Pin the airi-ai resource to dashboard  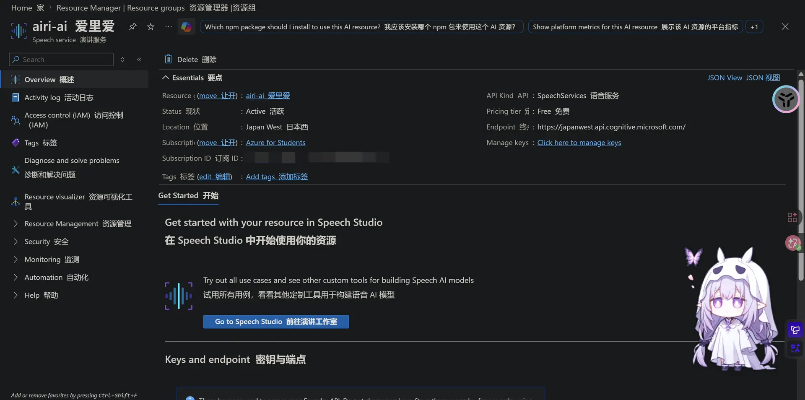click(x=132, y=27)
